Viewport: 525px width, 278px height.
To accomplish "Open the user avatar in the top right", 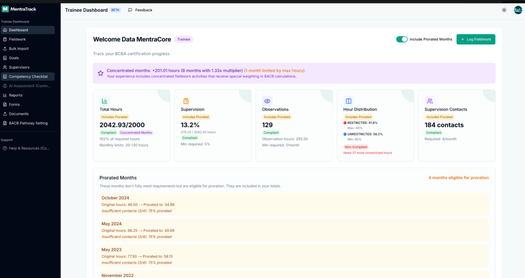I will click(518, 10).
